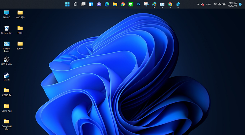The height and width of the screenshot is (135, 245).
Task: Open notification badge counter
Action: coord(240,4)
